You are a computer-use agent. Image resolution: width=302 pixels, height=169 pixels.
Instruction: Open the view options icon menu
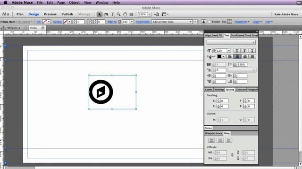(x=165, y=14)
